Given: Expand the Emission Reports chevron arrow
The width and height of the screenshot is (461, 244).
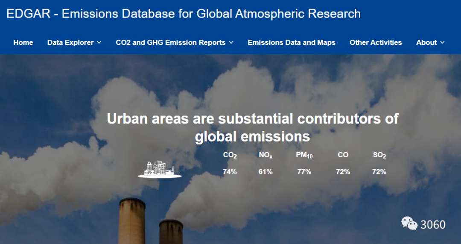Looking at the screenshot, I should click(x=231, y=43).
